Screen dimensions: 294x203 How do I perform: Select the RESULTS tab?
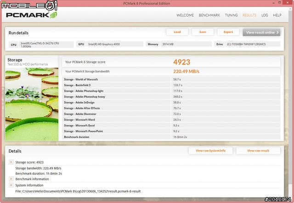point(249,15)
